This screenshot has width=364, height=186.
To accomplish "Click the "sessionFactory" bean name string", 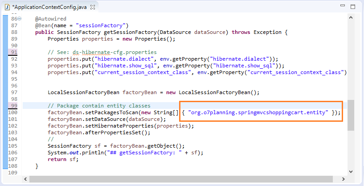I will tap(101, 25).
